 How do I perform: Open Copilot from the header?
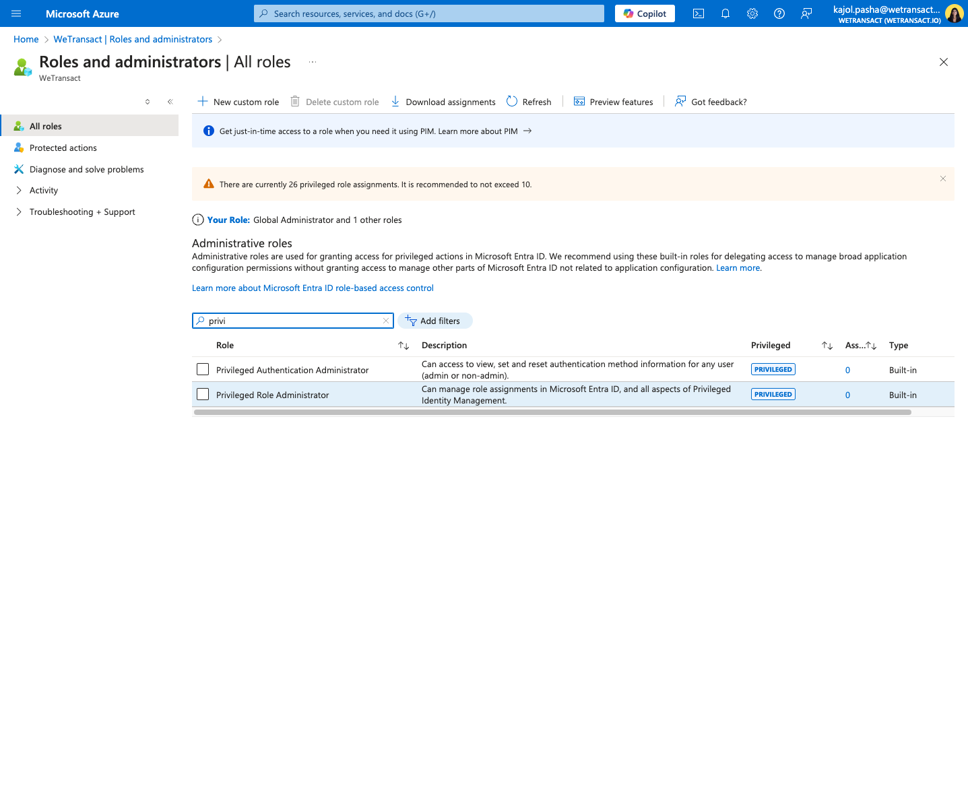click(645, 13)
